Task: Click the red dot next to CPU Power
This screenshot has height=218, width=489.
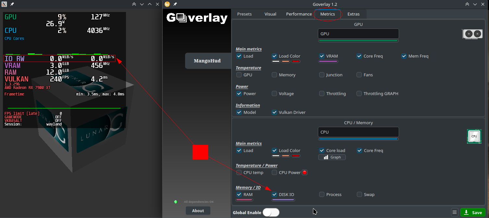Action: tap(305, 172)
